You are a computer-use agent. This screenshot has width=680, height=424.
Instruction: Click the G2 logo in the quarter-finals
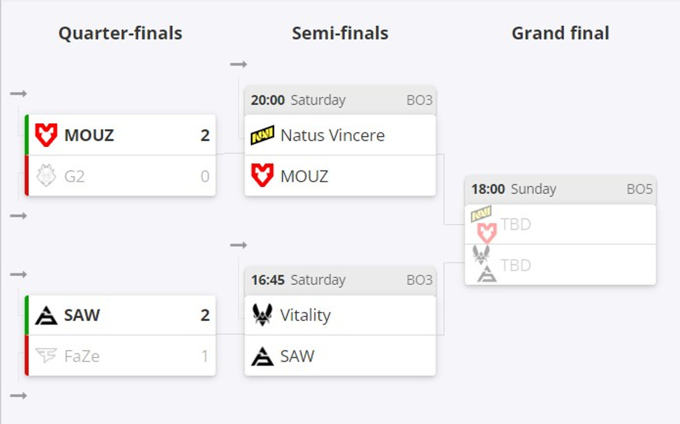pos(46,176)
